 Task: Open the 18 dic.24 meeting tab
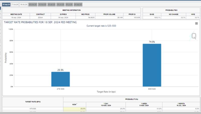[24, 4]
